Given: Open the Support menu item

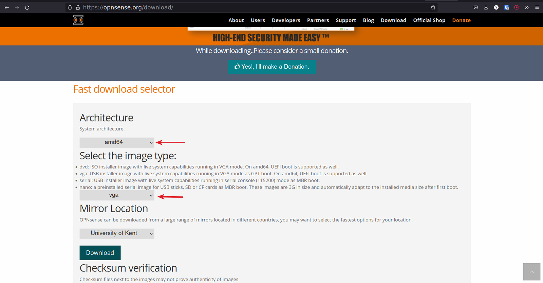Looking at the screenshot, I should [346, 20].
